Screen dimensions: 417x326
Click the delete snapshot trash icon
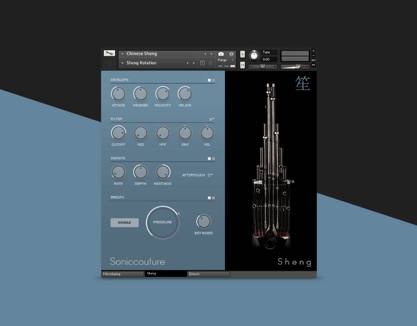pyautogui.click(x=210, y=63)
